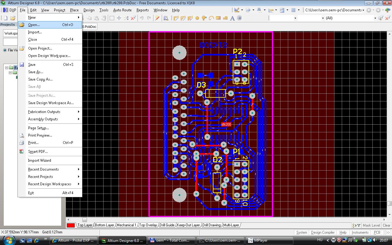This screenshot has width=392, height=245.
Task: Click the Clear button at bottom right
Action: pos(386,225)
